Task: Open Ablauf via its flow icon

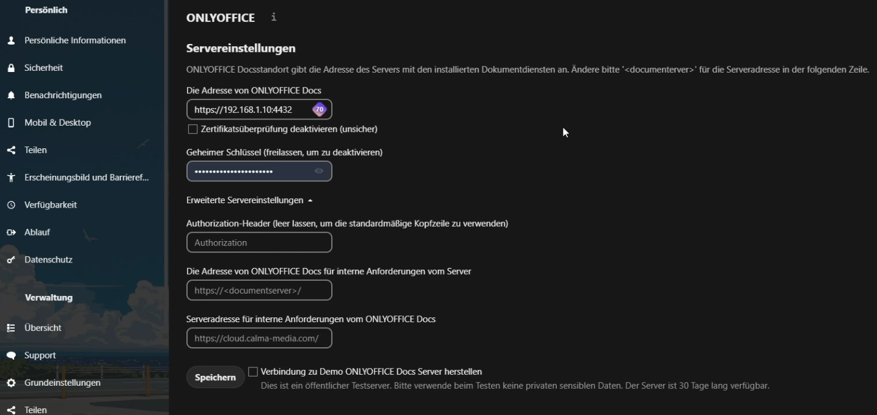Action: point(11,233)
